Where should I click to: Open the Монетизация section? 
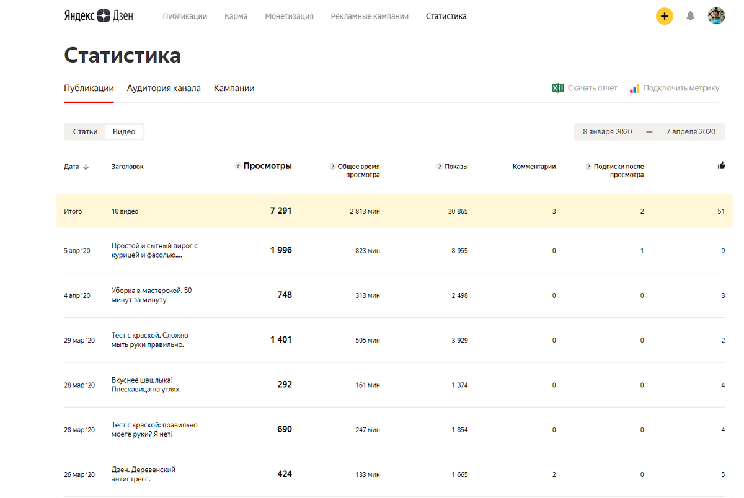[289, 16]
